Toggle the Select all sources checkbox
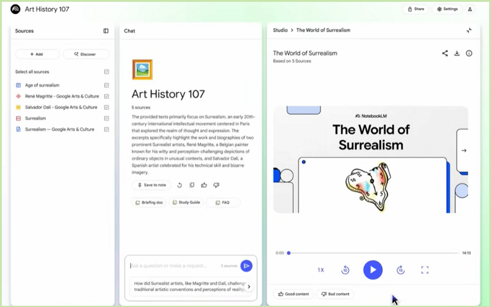This screenshot has width=491, height=307. [106, 72]
